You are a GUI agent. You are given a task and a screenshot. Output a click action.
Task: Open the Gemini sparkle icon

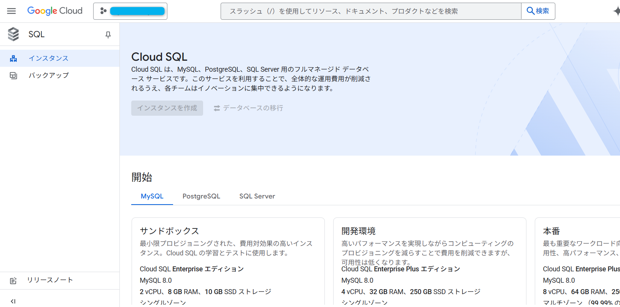point(616,11)
